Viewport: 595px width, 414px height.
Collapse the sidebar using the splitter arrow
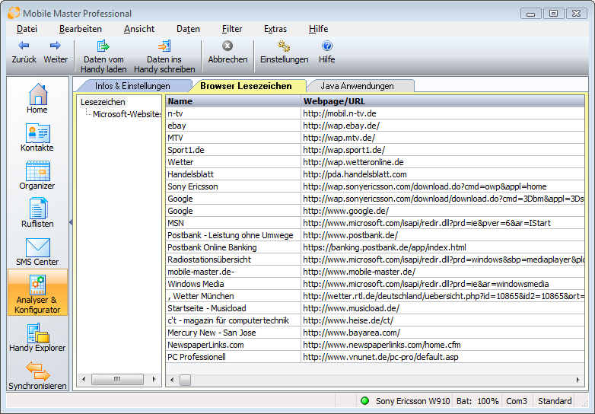(70, 222)
